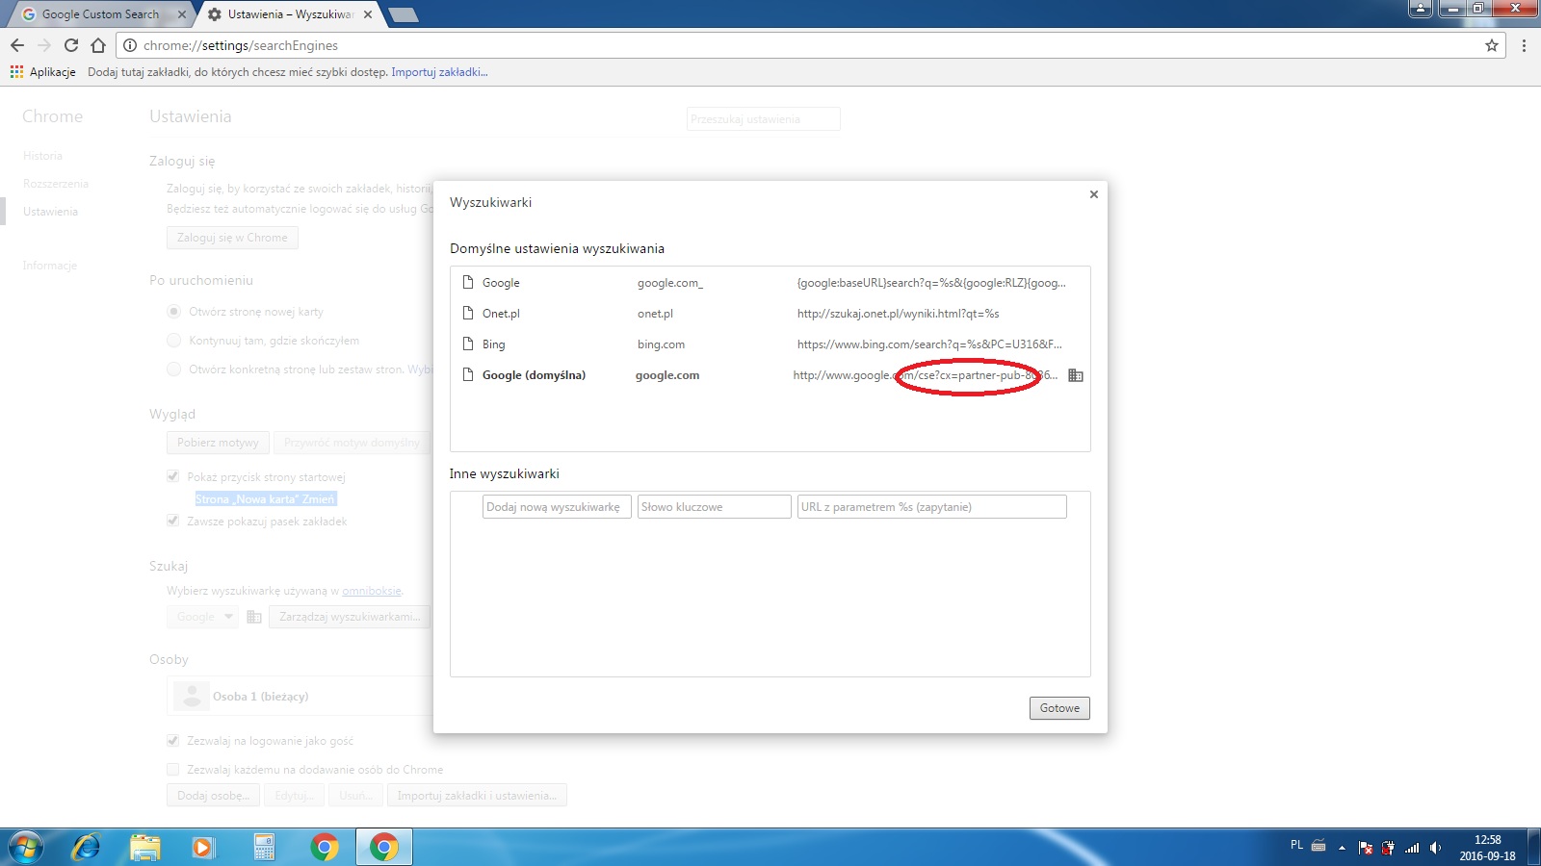
Task: Open the home page button
Action: point(98,45)
